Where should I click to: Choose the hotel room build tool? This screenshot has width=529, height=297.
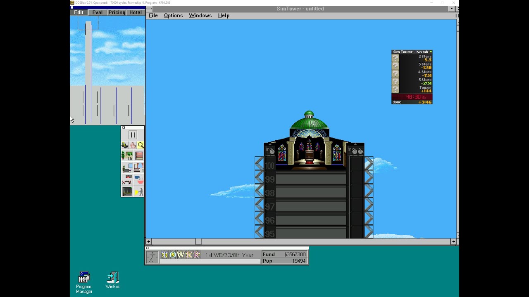click(x=138, y=168)
